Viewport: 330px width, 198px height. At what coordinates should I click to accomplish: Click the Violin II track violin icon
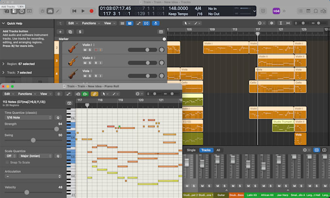coord(73,61)
